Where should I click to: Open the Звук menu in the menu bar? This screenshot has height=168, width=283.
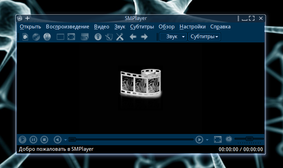click(120, 27)
